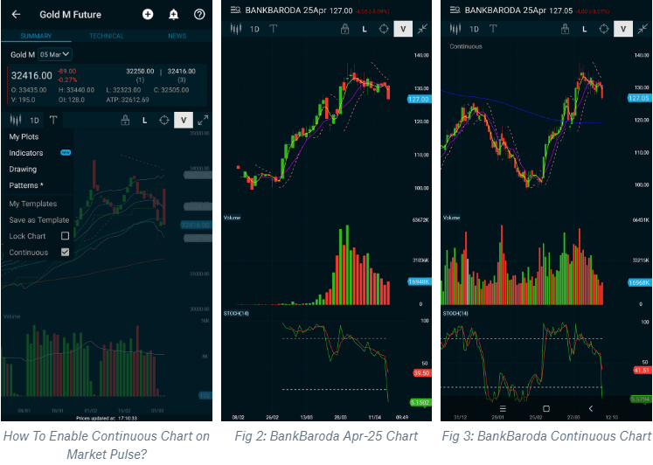653x465 pixels.
Task: Open chart type icon in Gold M chart toolbar
Action: [16, 121]
